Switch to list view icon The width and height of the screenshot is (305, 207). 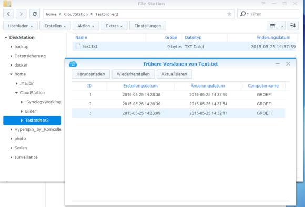coord(272,26)
